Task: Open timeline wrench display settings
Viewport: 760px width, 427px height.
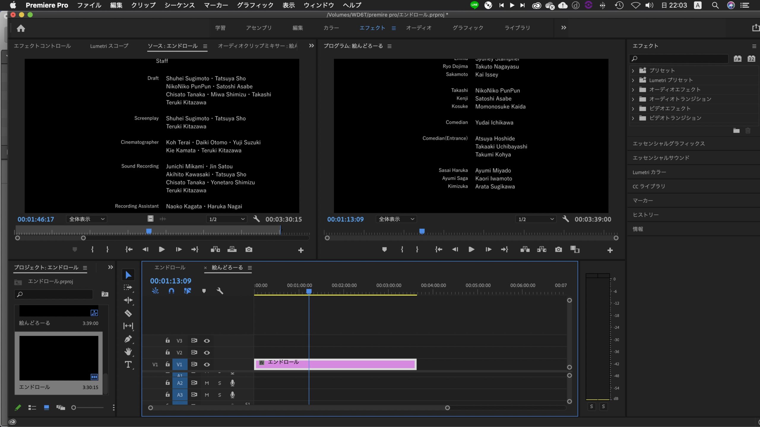Action: 220,291
